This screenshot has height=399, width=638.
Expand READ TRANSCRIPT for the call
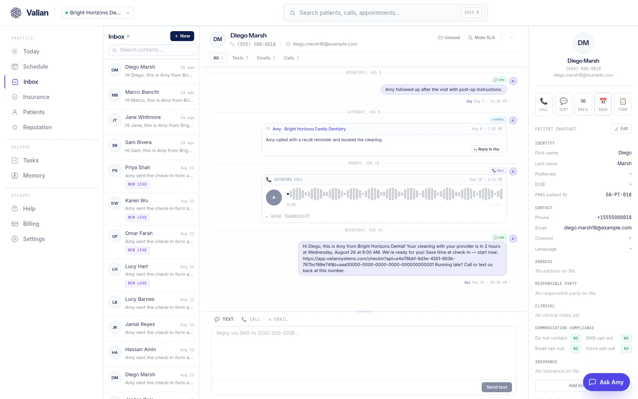(x=288, y=216)
